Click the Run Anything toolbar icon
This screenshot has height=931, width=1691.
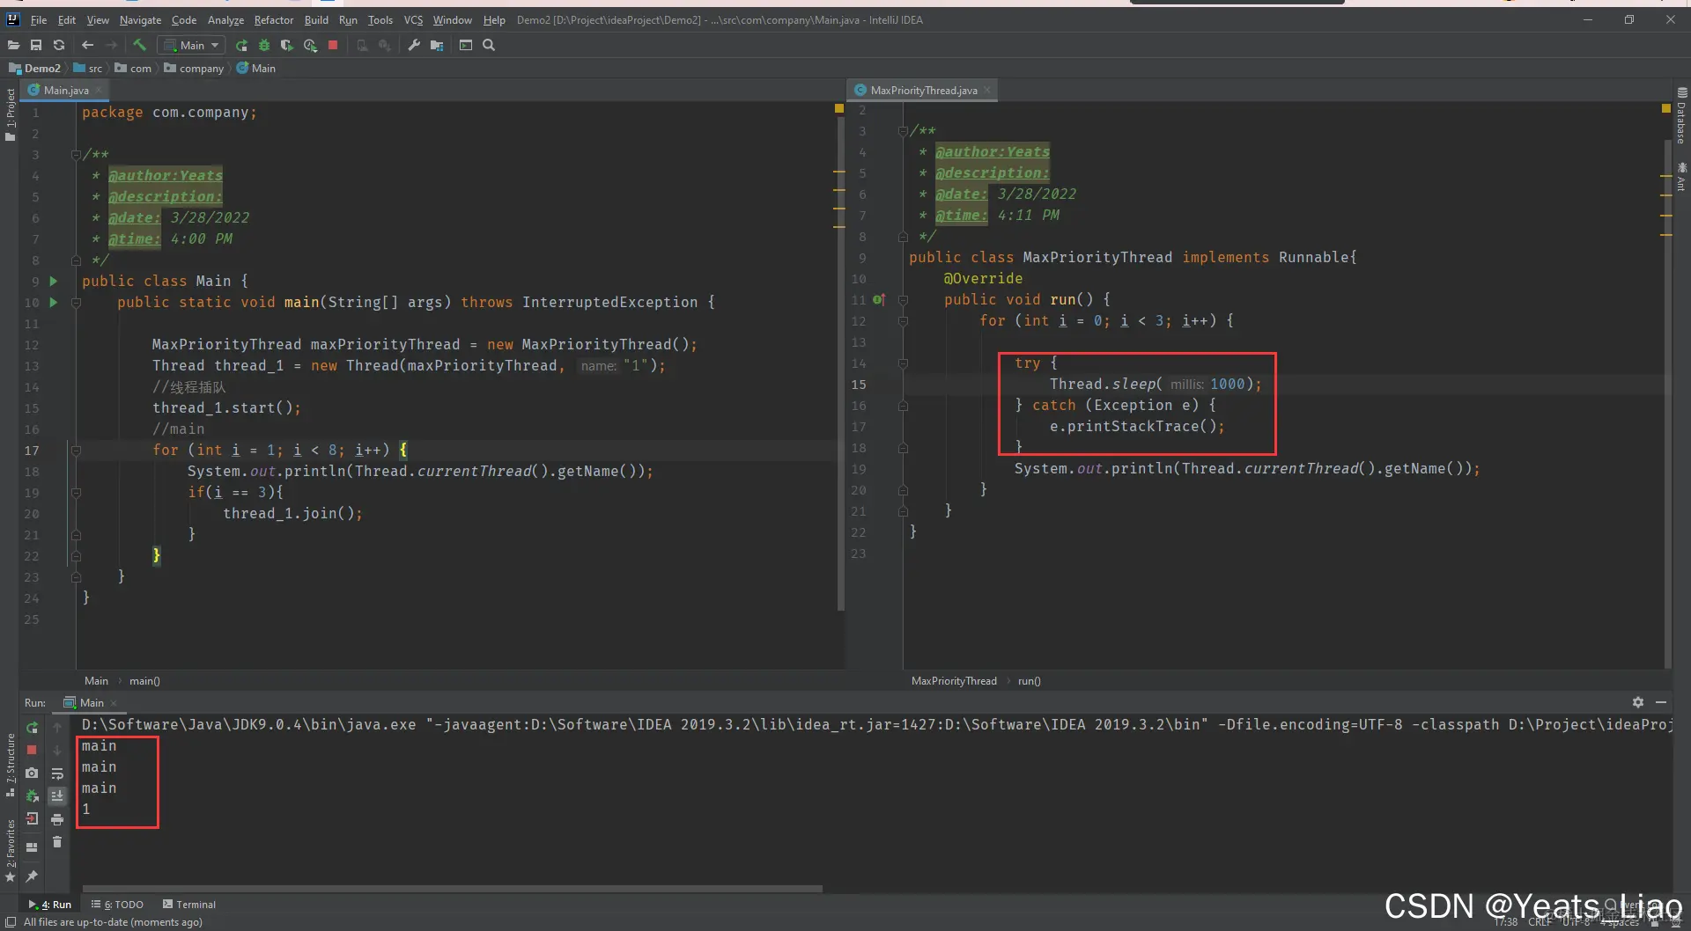pyautogui.click(x=466, y=45)
